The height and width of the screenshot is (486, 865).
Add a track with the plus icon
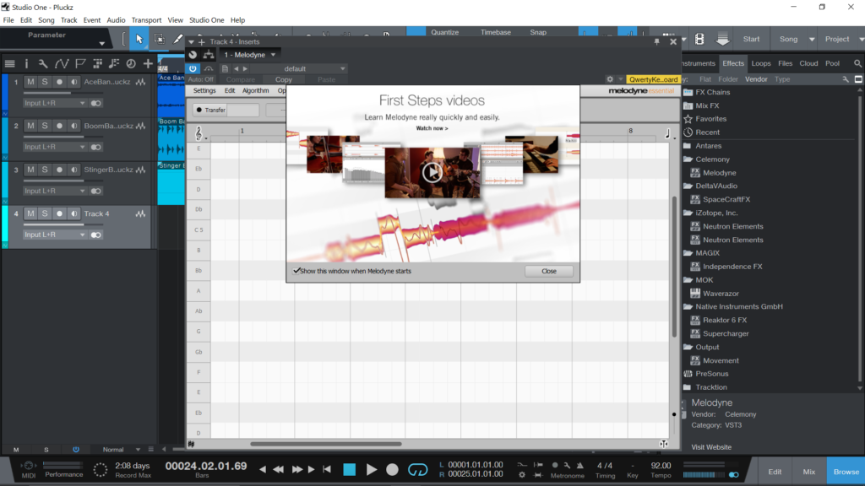(x=148, y=64)
